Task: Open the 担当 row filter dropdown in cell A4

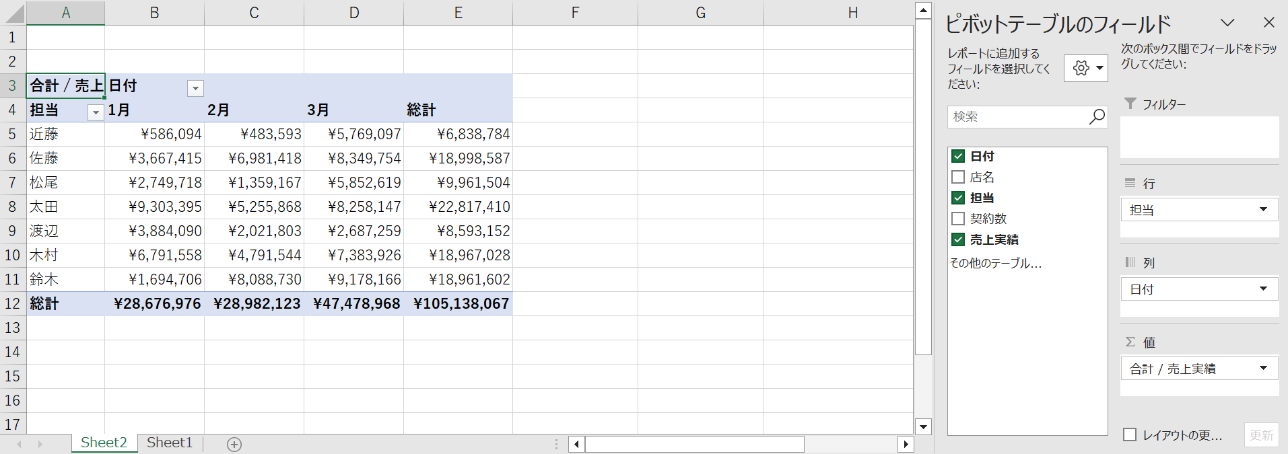Action: point(96,112)
